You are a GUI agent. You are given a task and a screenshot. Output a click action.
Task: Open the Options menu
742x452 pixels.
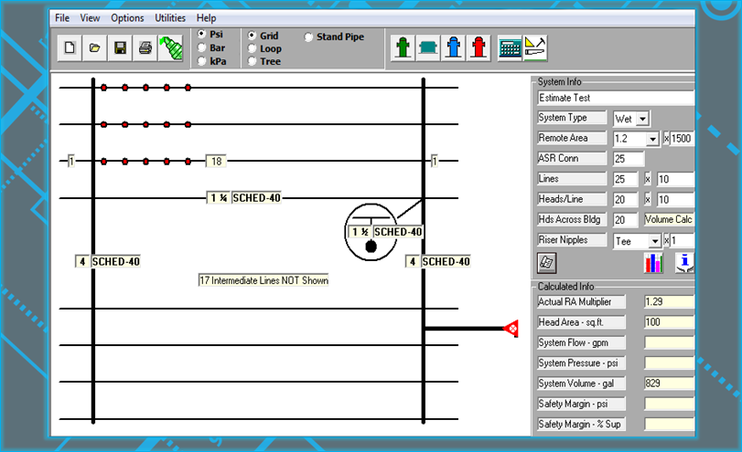tap(127, 17)
